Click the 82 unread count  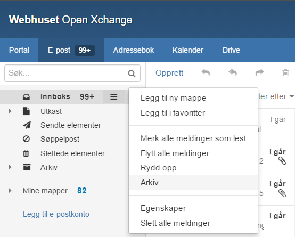(x=82, y=191)
